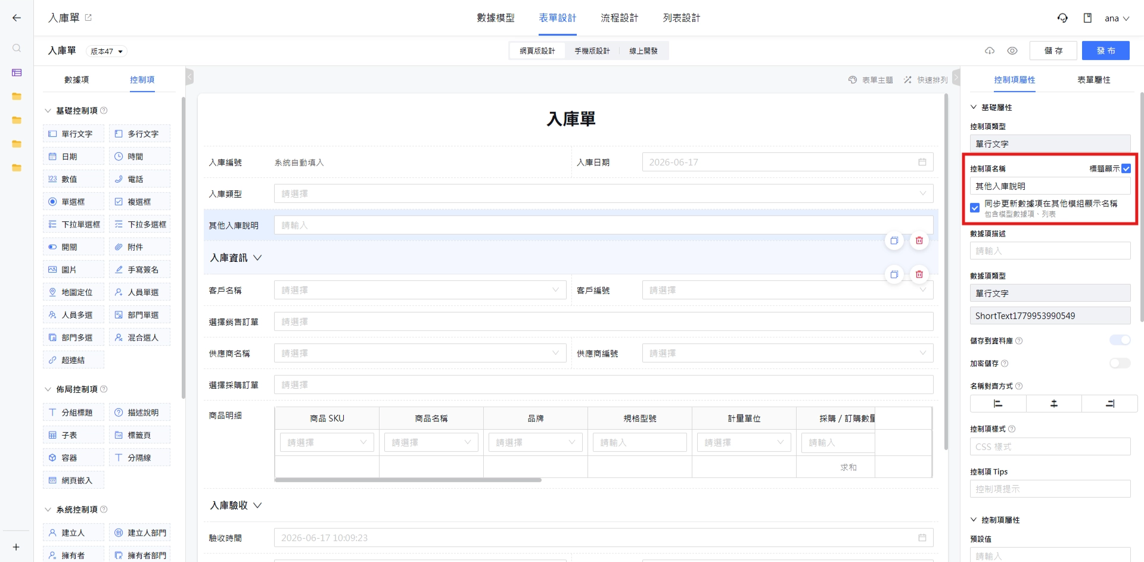Add 時間 control
Viewport: 1144px width, 562px height.
point(139,157)
